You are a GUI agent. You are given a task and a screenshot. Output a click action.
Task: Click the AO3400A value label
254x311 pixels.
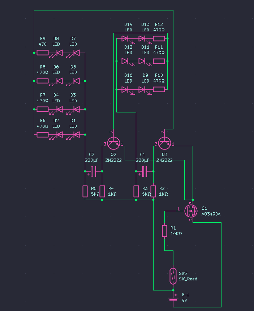(211, 214)
